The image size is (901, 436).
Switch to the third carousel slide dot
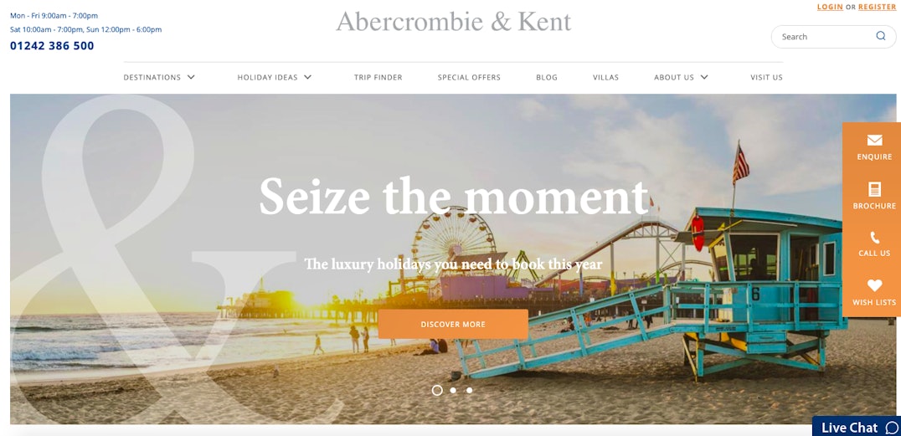[x=470, y=390]
